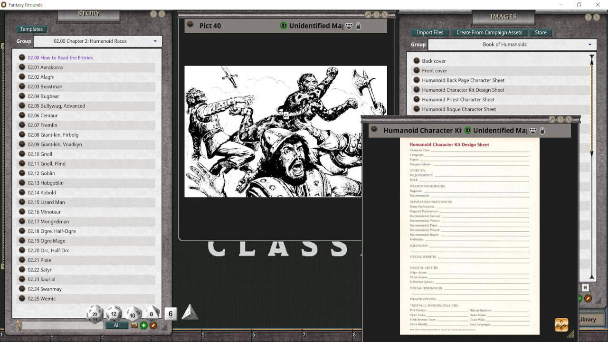Click the help question mark on the Story window
Viewport: 608px width, 342px height.
click(153, 14)
